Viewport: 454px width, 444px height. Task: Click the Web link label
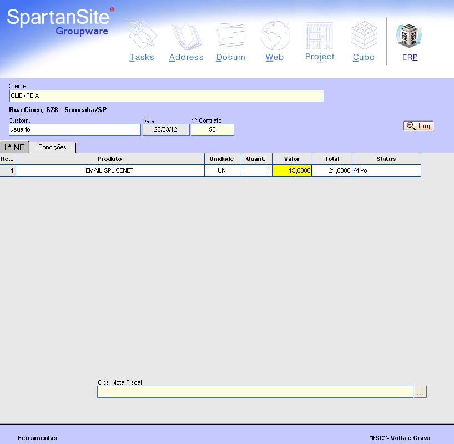pos(275,57)
